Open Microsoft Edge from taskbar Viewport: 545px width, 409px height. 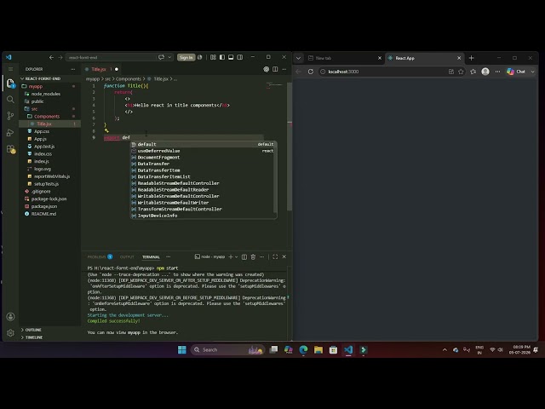tap(303, 350)
